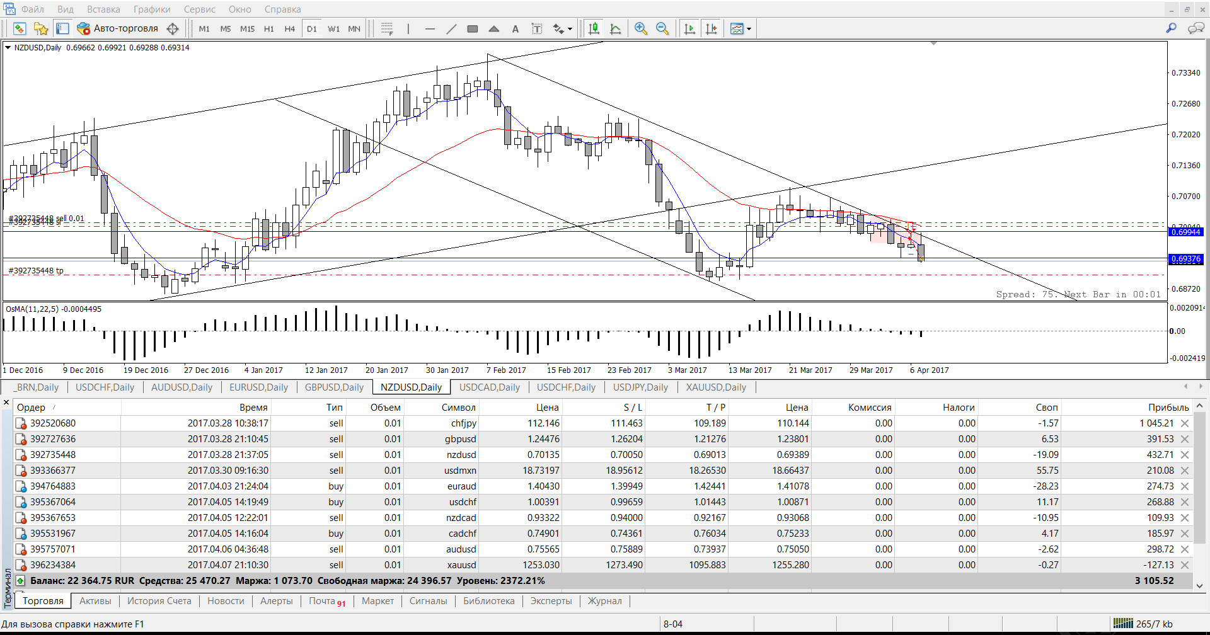
Task: Switch chart to W1 timeframe
Action: [333, 28]
